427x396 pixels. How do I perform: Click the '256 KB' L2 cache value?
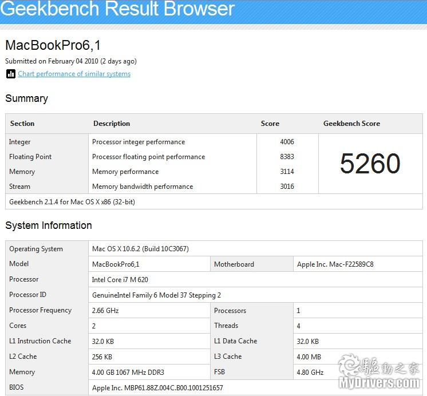(x=102, y=357)
